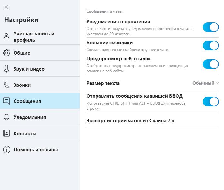Disable Большие смайлики switch
This screenshot has height=190, width=224.
pos(210,45)
